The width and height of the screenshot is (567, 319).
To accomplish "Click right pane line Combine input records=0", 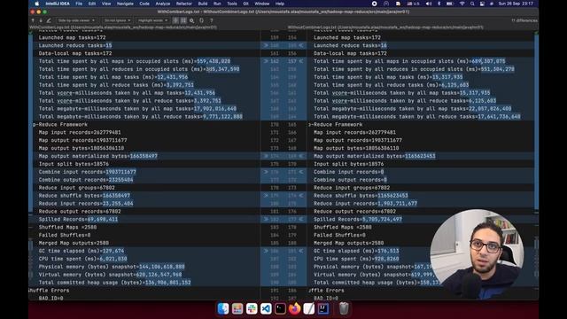I will (x=348, y=172).
